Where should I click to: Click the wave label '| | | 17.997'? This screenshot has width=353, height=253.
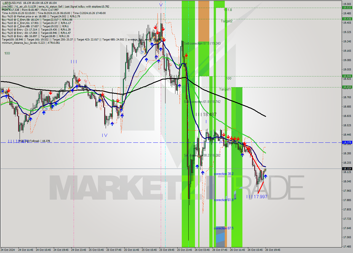coord(257,197)
